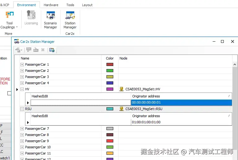
Task: Select the row arrow marker of RSU sub-row
Action: 28,122
